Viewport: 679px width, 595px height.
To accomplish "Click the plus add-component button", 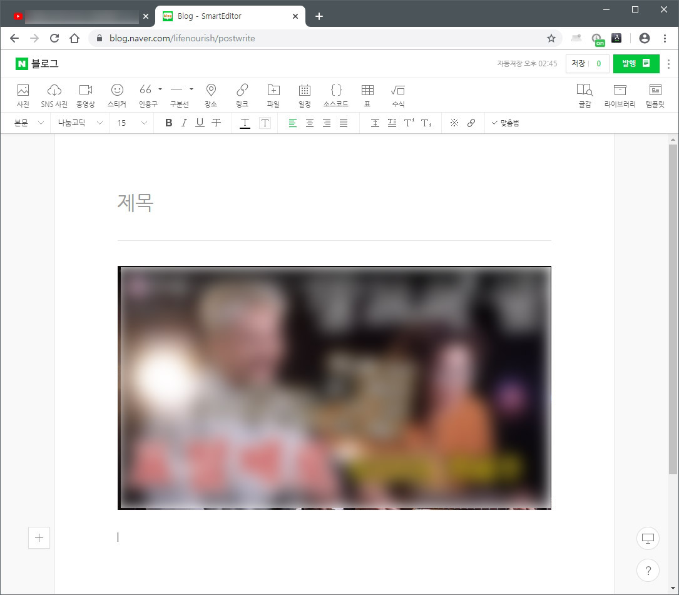I will click(39, 538).
